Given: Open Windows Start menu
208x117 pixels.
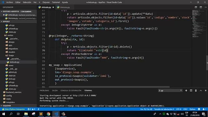Looking at the screenshot, I should 4,114.
